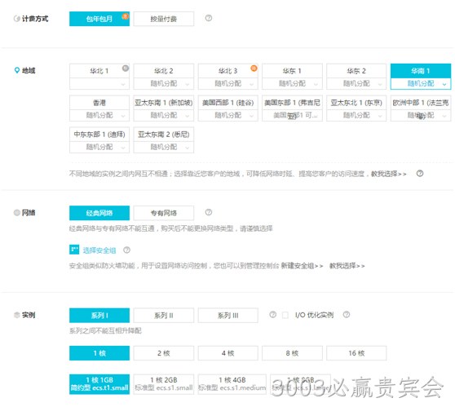This screenshot has height=407, width=455.
Task: Enable I/O 优化实例 checkbox
Action: (x=285, y=316)
